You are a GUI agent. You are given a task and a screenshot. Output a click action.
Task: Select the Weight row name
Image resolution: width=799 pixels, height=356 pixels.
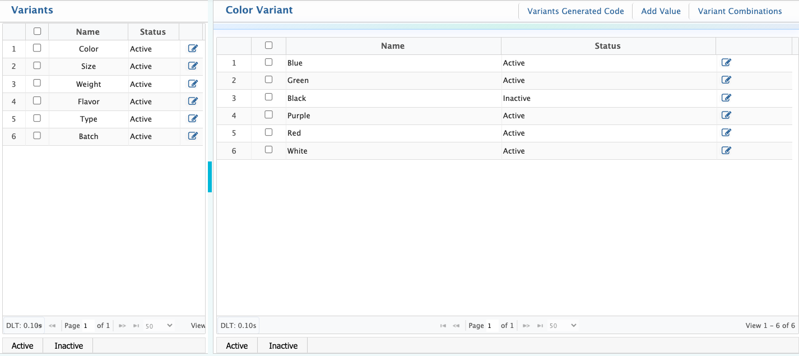[x=89, y=84]
